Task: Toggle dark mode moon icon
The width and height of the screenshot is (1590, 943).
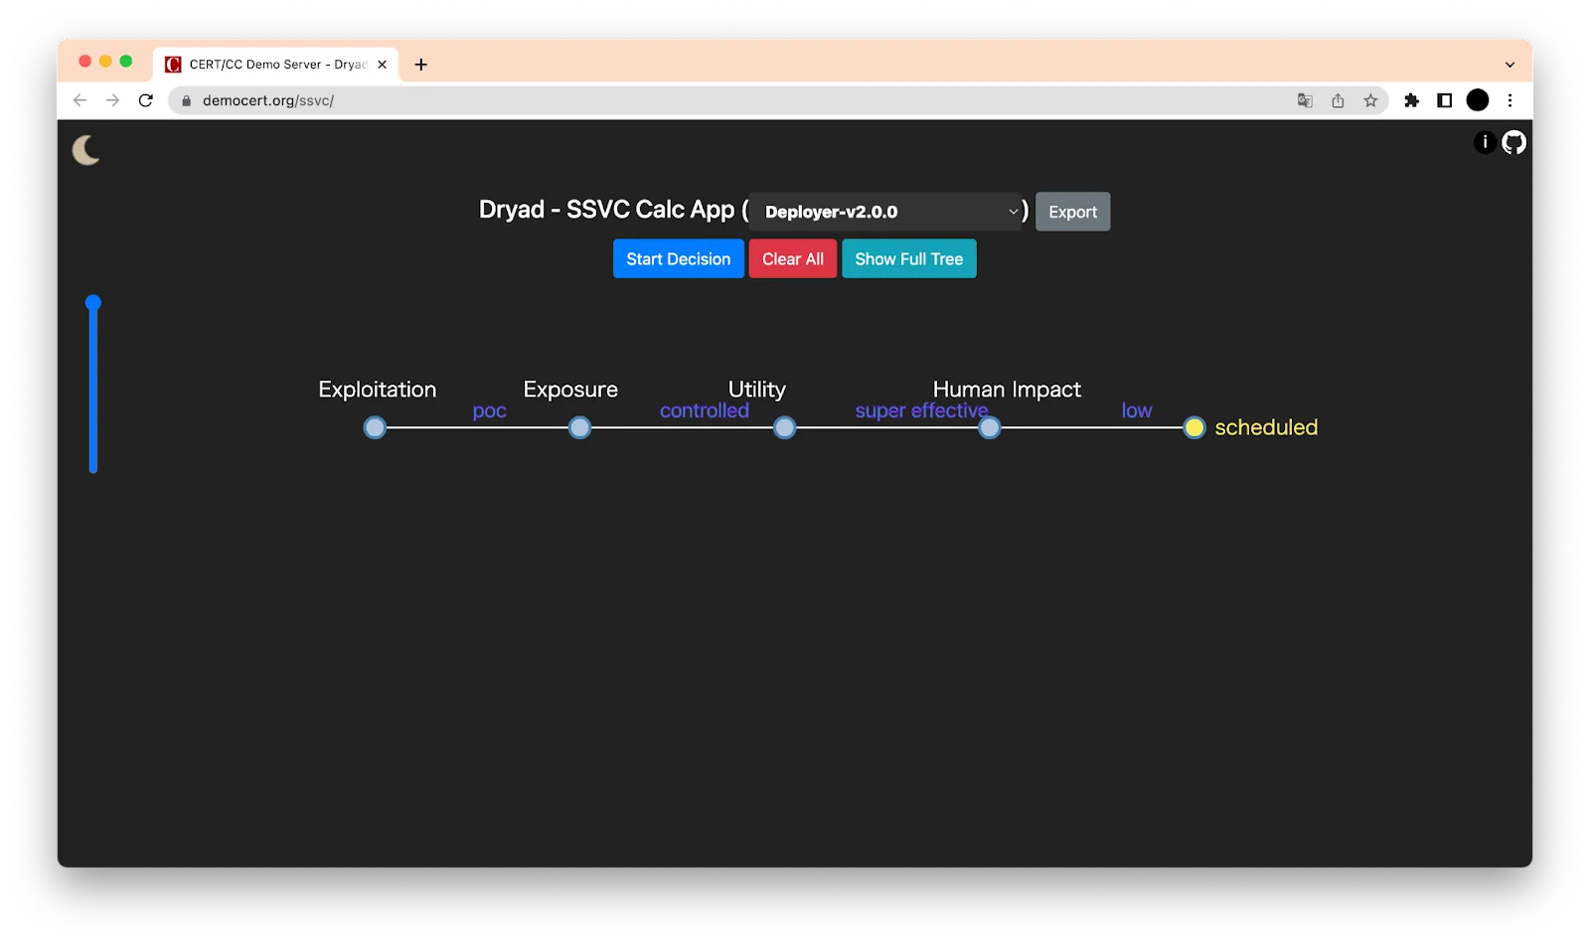Action: click(86, 150)
